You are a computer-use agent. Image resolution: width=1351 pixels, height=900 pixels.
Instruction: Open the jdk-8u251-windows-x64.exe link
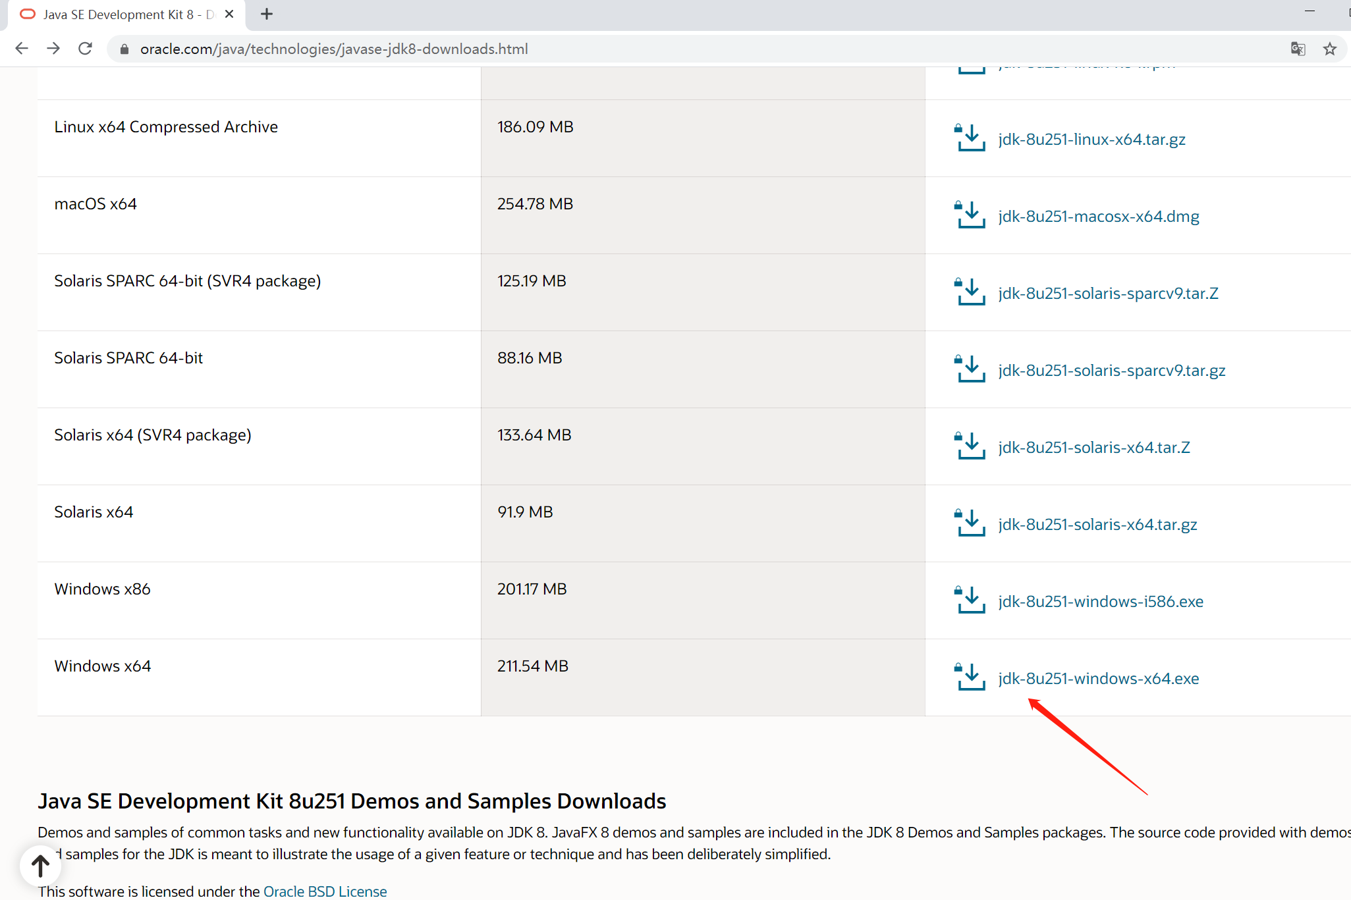coord(1098,678)
